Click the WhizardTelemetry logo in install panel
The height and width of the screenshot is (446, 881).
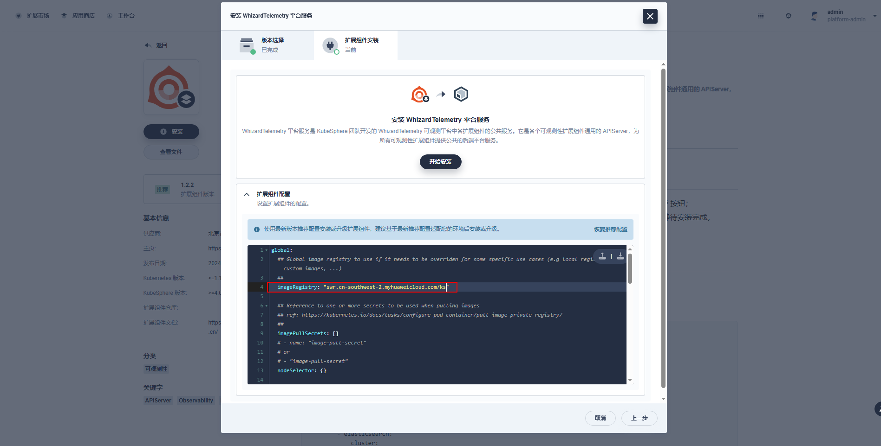click(420, 95)
